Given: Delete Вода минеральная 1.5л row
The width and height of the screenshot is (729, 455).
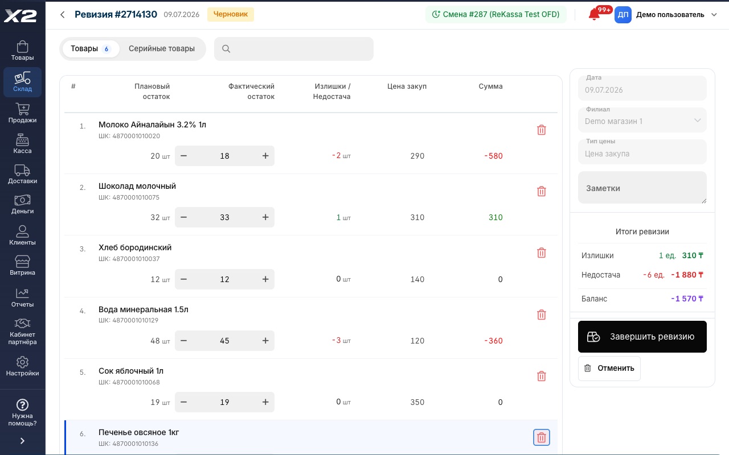Looking at the screenshot, I should point(542,315).
